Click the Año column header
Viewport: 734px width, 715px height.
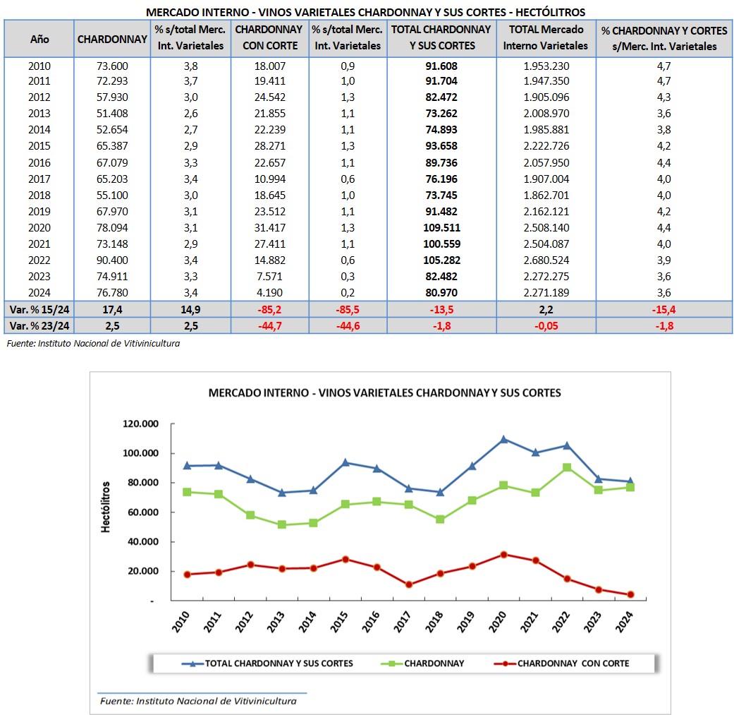(39, 38)
